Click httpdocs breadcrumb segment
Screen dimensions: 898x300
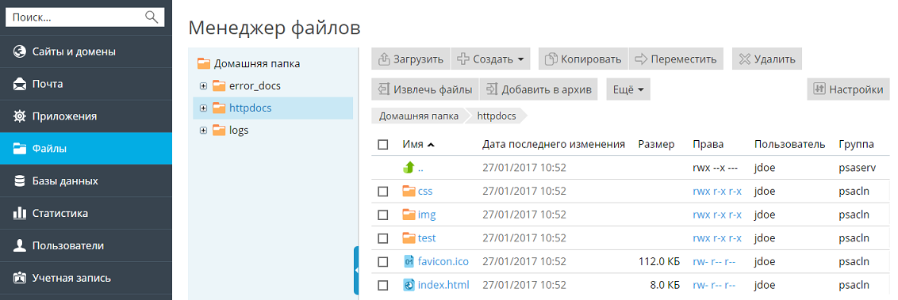(497, 116)
